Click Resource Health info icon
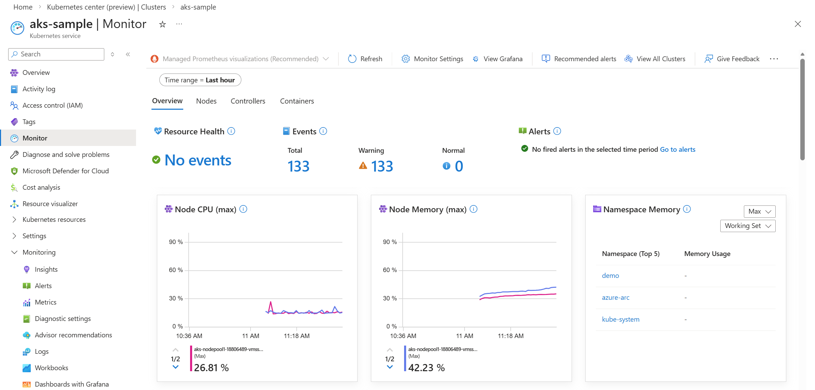 (x=231, y=131)
